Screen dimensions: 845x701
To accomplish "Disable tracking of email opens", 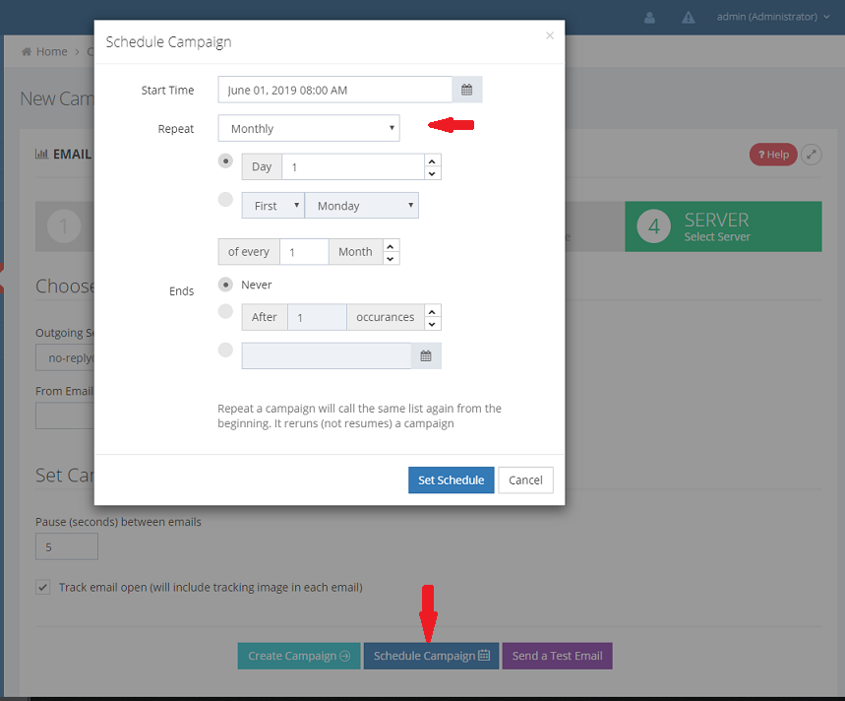I will [42, 587].
